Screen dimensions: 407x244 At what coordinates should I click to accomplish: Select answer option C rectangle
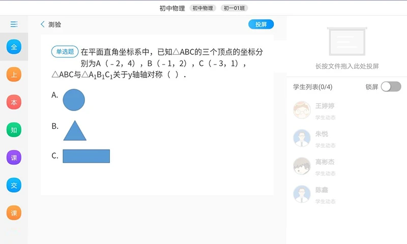(86, 156)
